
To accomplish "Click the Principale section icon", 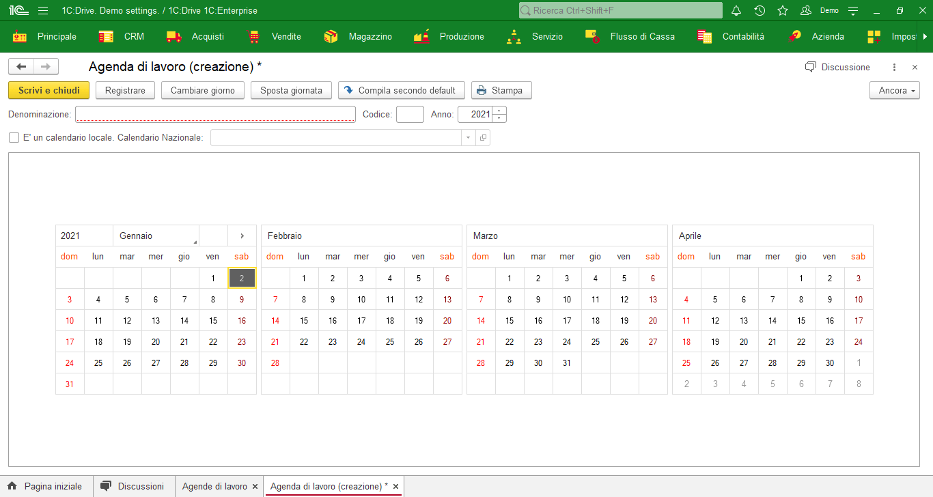I will (x=20, y=37).
